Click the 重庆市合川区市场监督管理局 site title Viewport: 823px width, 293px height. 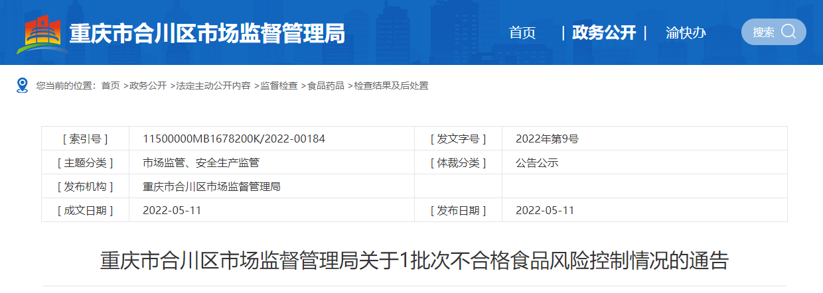[x=207, y=33]
